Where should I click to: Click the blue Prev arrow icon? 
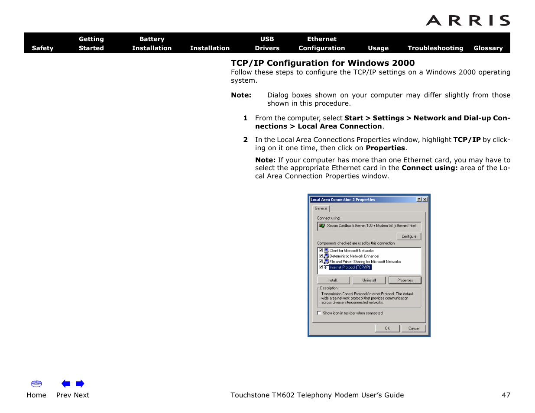[66, 384]
